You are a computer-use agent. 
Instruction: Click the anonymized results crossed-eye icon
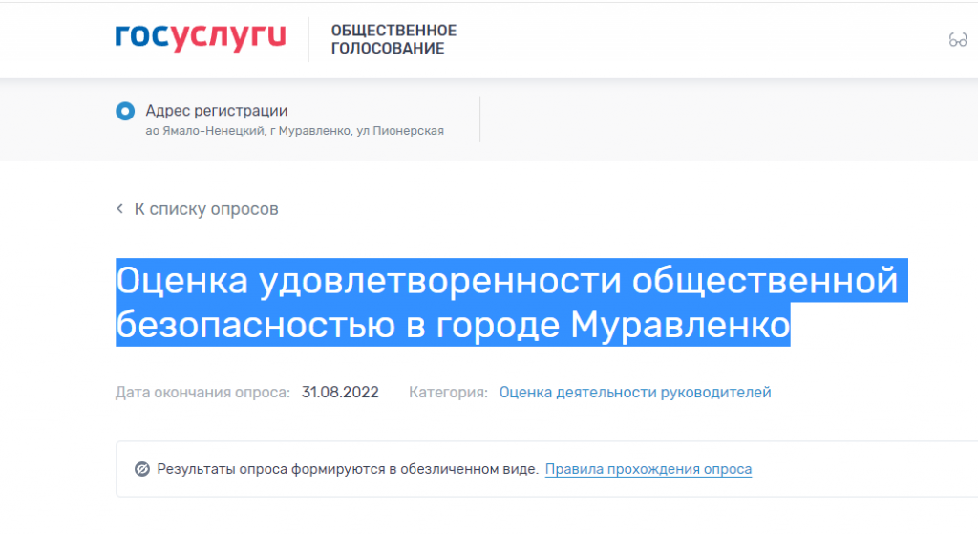[x=142, y=469]
